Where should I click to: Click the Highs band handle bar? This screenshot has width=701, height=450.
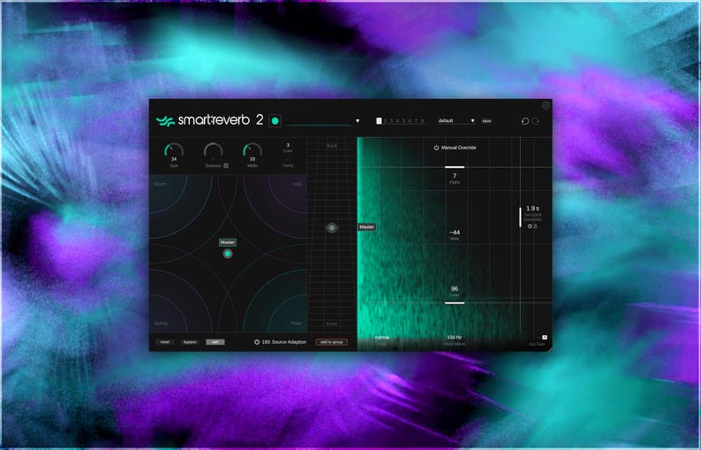click(x=455, y=167)
